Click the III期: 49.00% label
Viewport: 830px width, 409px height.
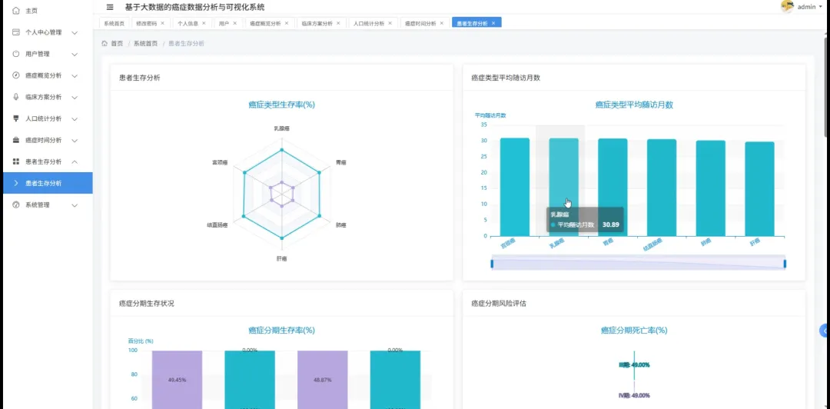(x=634, y=365)
